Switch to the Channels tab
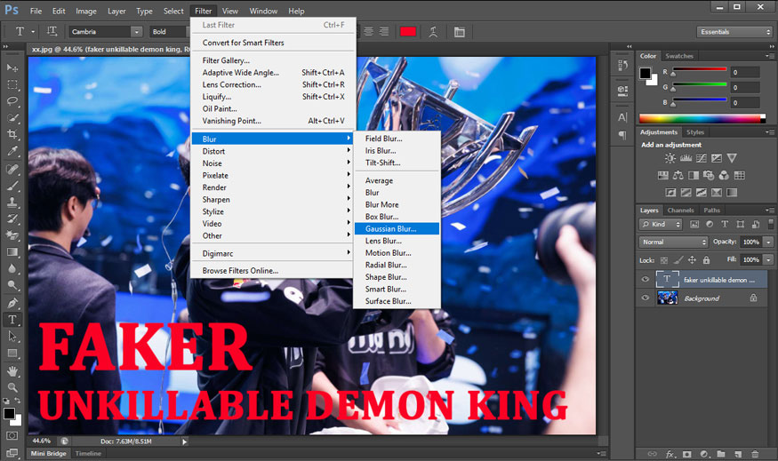 coord(680,211)
